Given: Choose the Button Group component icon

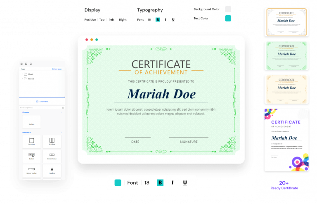Looking at the screenshot, I should pyautogui.click(x=52, y=155).
